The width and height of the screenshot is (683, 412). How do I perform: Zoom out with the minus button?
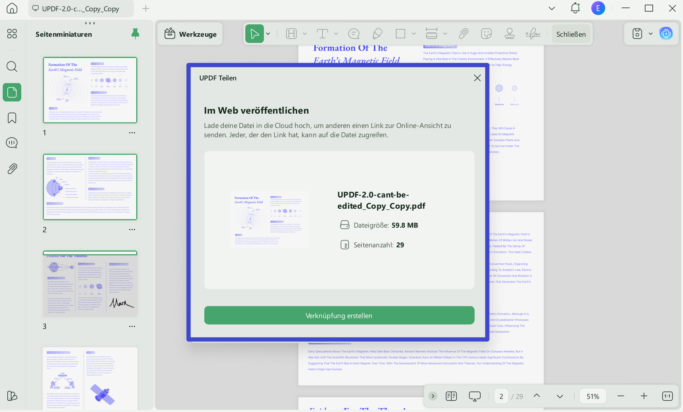click(621, 396)
